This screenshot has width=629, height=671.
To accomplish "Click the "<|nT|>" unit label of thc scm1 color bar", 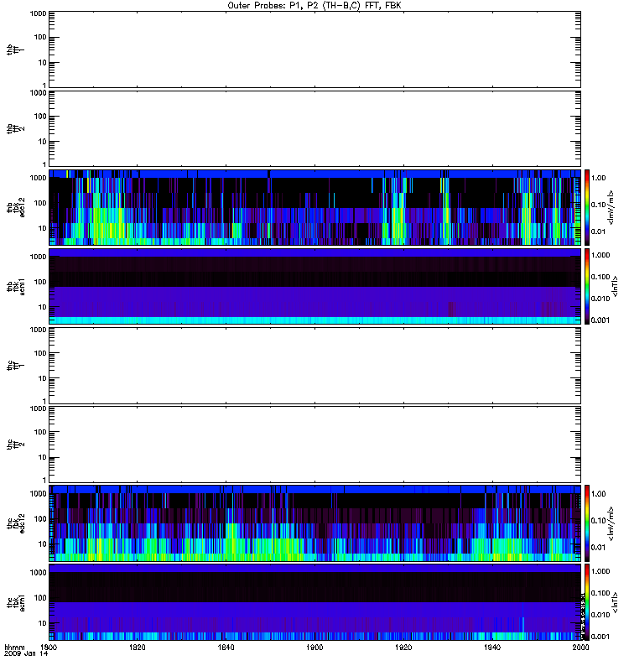I will (616, 602).
